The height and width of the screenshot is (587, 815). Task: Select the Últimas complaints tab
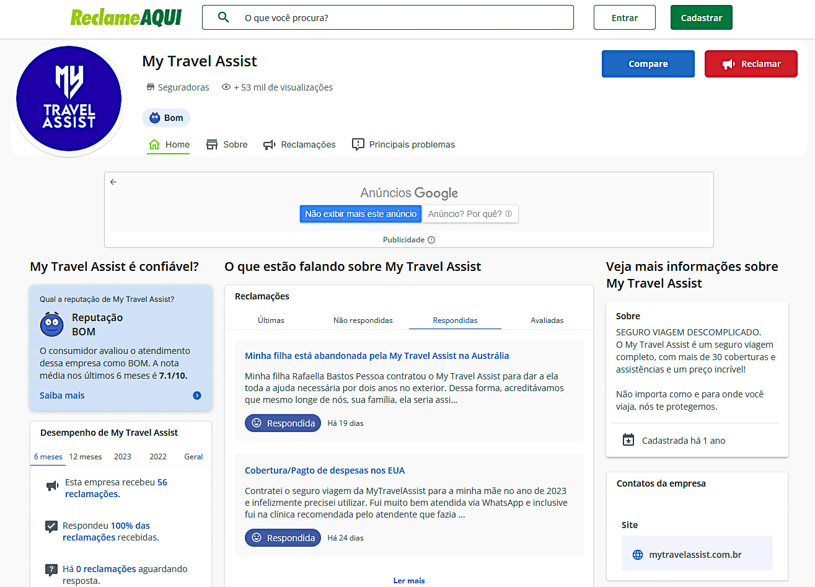click(271, 320)
